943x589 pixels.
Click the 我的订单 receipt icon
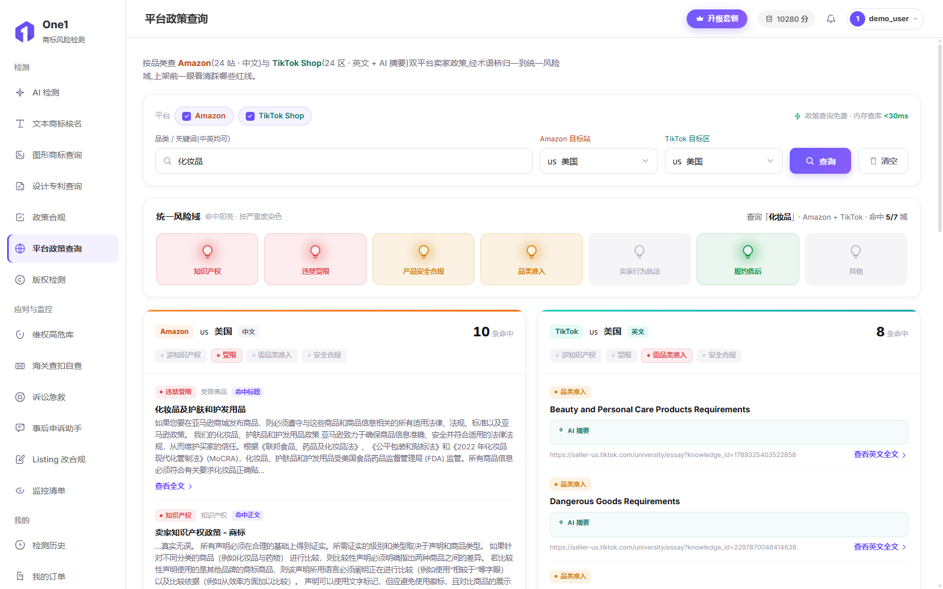coord(20,577)
